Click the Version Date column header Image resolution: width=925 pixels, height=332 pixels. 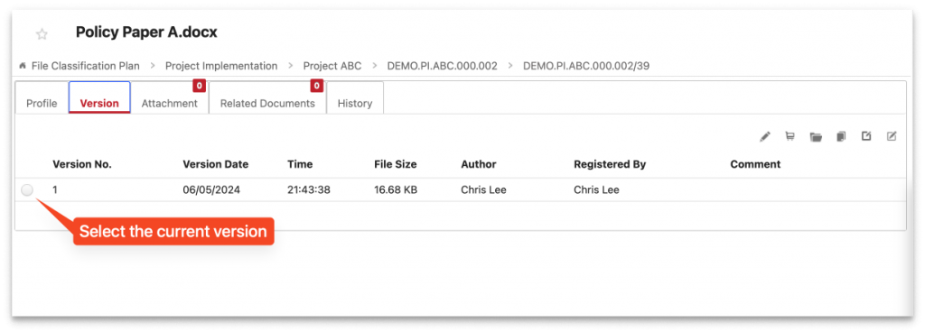coord(216,164)
